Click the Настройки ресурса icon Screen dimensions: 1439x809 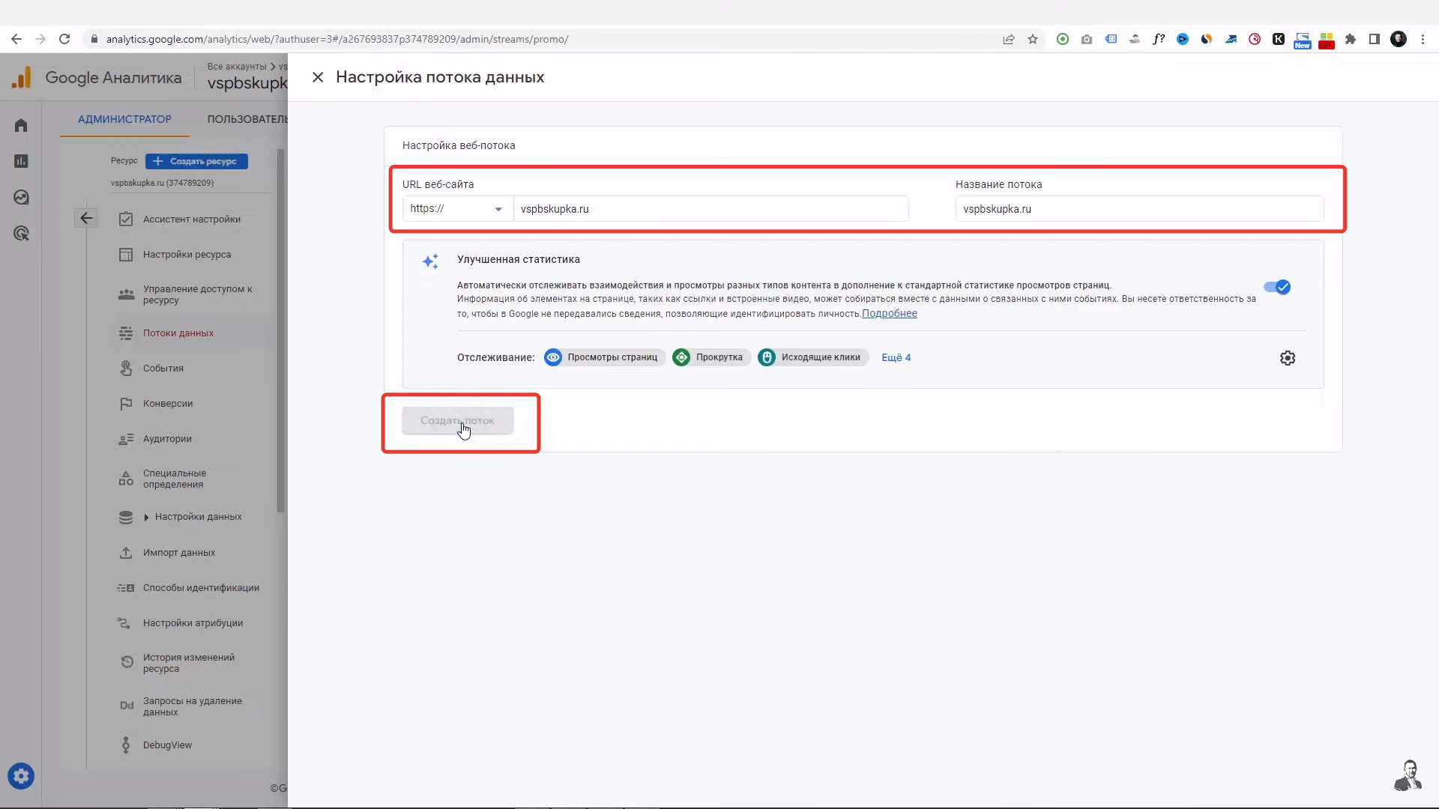point(126,255)
